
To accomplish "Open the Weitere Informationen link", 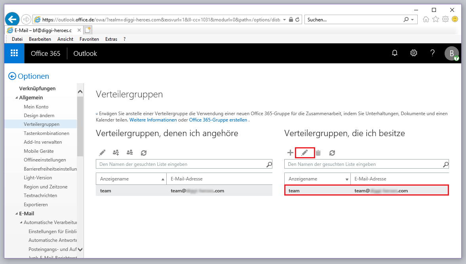I will [x=153, y=120].
